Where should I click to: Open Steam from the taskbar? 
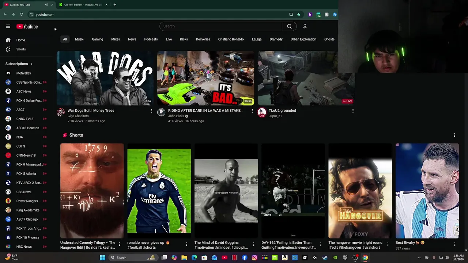[325, 258]
